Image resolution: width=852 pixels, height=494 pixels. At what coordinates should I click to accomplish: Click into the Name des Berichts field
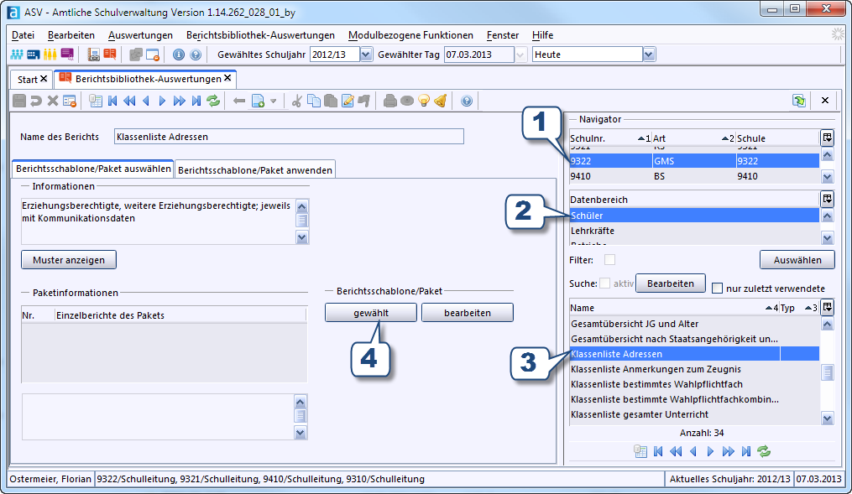pos(289,137)
